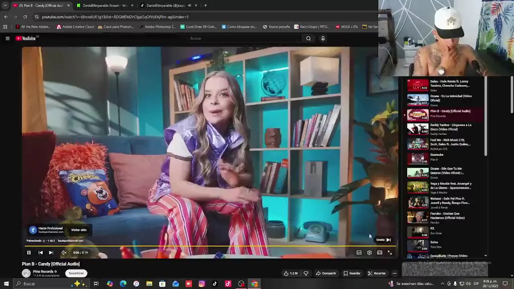Reload the current page
514x289 pixels.
25,17
